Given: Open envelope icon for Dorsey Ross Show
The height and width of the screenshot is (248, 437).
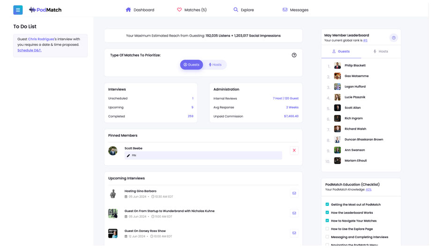Looking at the screenshot, I should 294,233.
